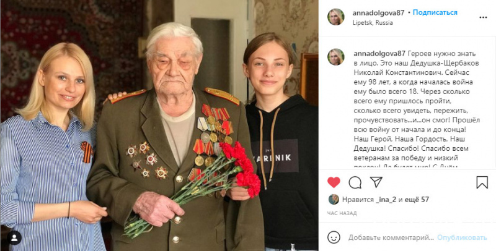Viewport: 496px width, 251px height.
Task: Unlike the post via the red heart
Action: point(334,182)
